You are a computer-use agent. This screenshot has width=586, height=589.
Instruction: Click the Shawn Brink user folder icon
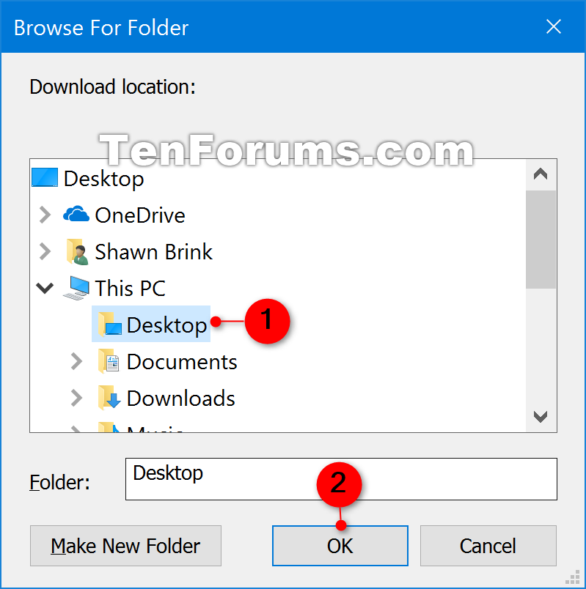coord(77,252)
